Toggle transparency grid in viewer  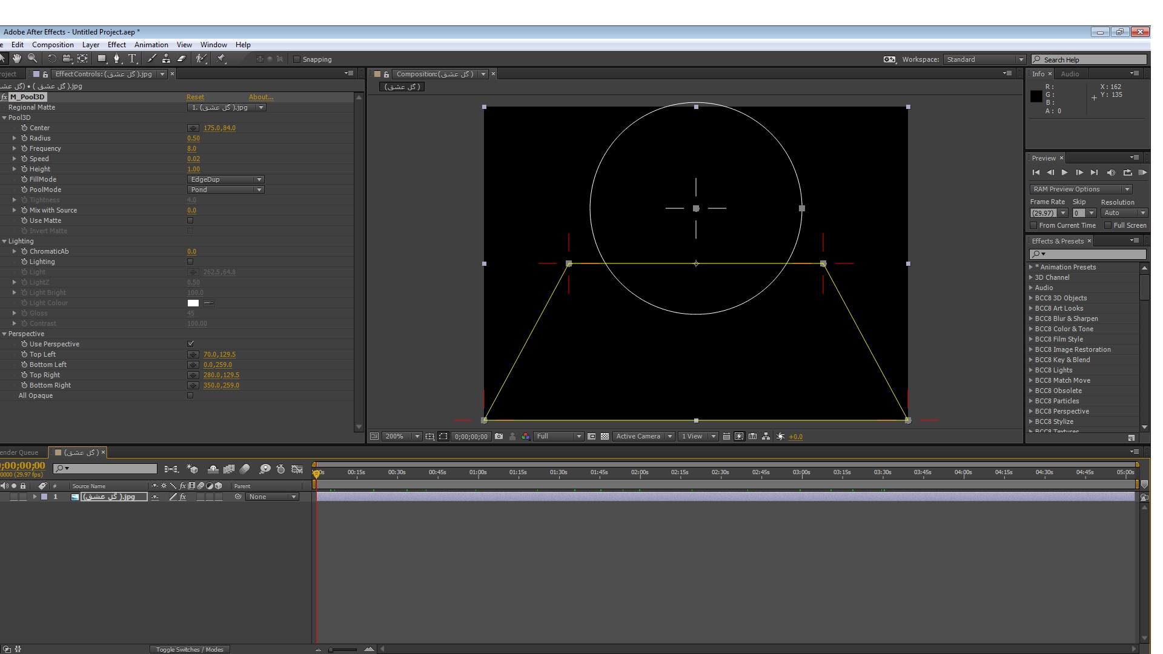[x=605, y=436]
